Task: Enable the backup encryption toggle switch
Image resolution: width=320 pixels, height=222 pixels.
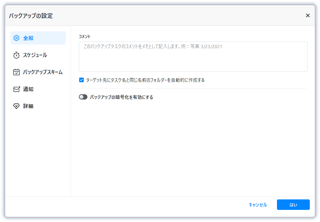Action: 83,97
